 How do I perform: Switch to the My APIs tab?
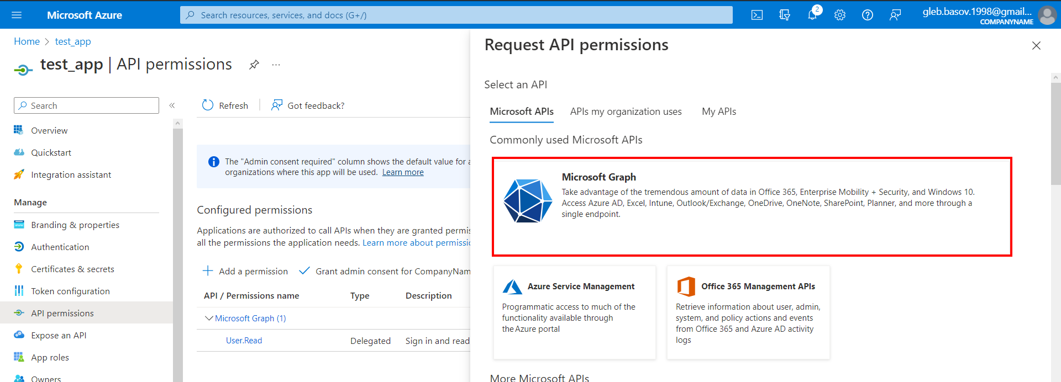click(719, 112)
